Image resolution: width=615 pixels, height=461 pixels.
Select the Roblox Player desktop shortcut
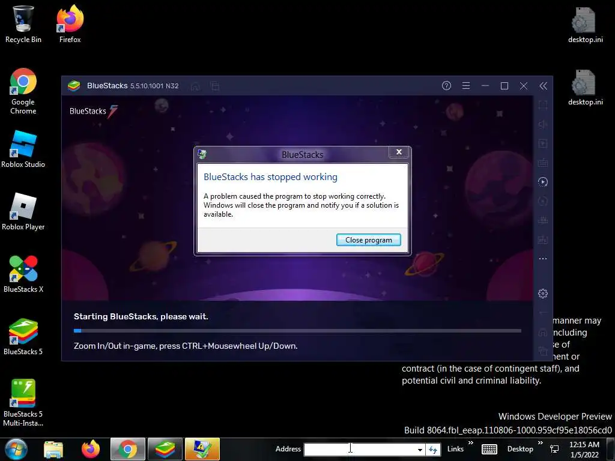click(x=23, y=212)
